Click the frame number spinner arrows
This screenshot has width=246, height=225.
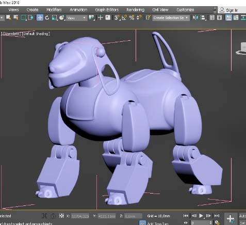(x=211, y=223)
